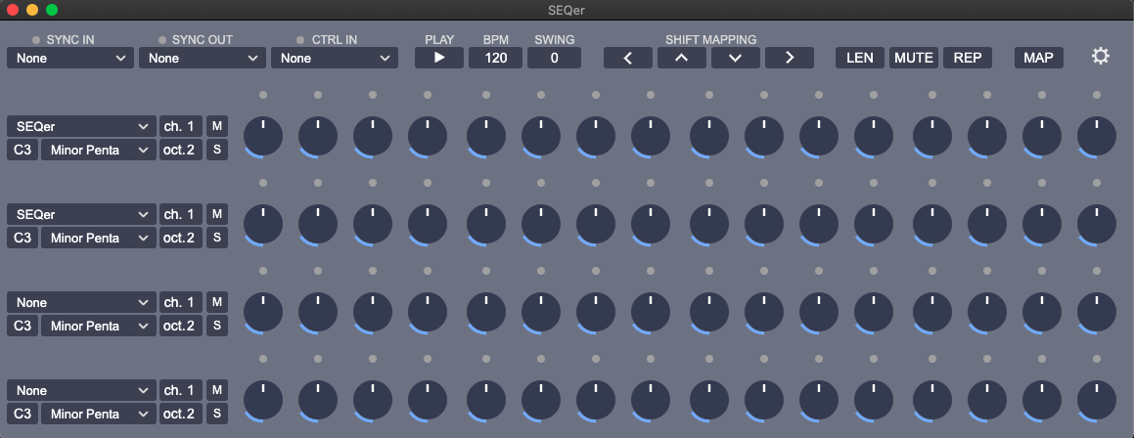Click second row's ch. 1 channel field
1134x438 pixels.
click(181, 215)
